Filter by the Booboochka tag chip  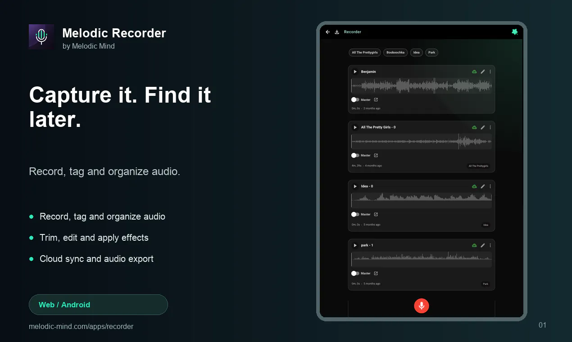click(395, 53)
